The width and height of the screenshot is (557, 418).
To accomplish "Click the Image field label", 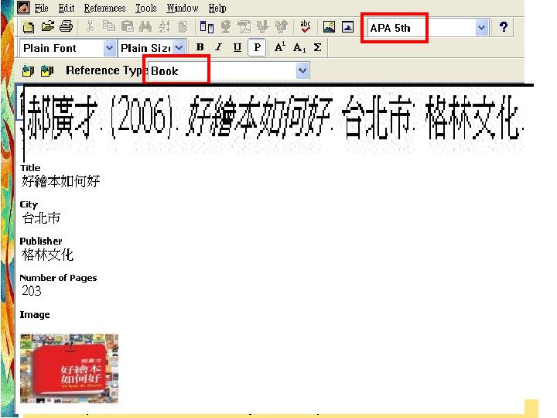I will point(35,314).
